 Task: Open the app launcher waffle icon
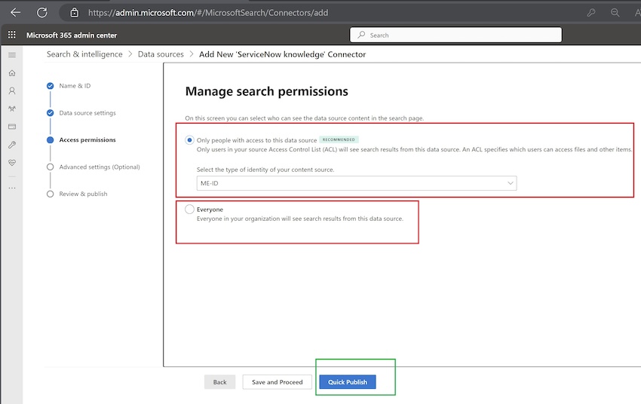click(x=12, y=35)
